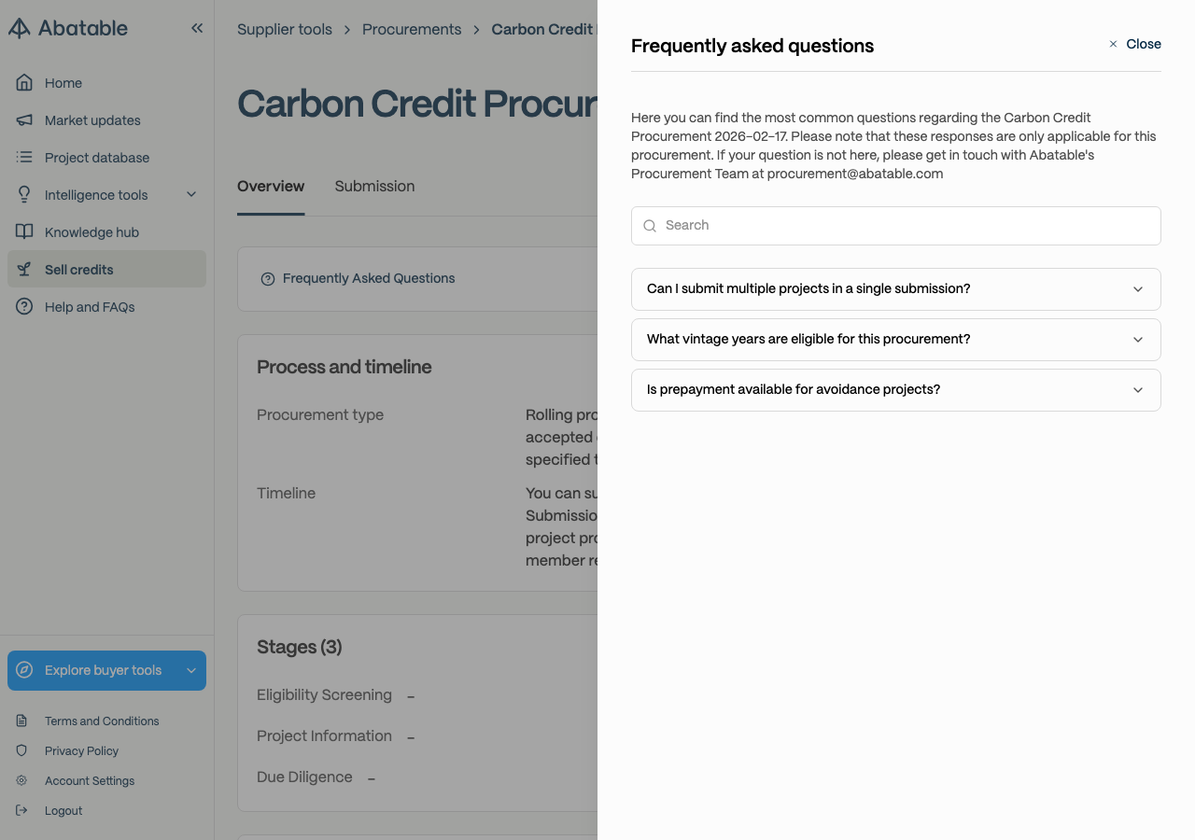
Task: Expand the vintage years eligibility question
Action: click(x=896, y=340)
